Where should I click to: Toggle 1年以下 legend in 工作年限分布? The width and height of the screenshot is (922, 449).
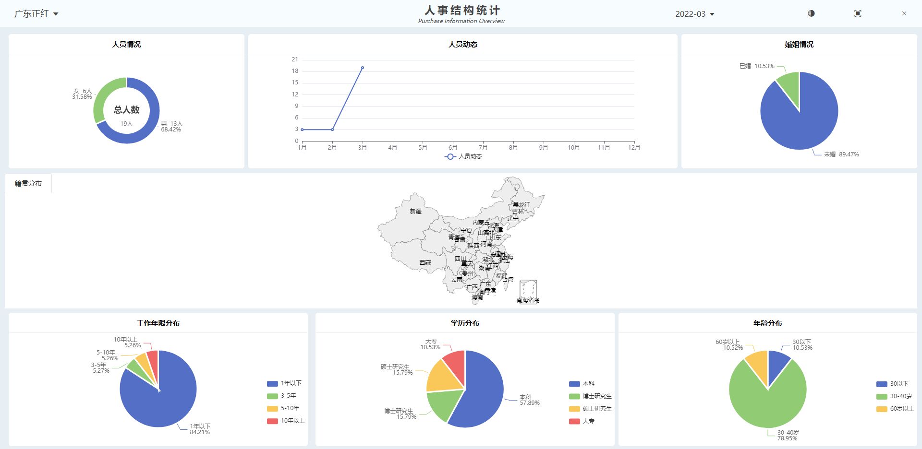[284, 383]
